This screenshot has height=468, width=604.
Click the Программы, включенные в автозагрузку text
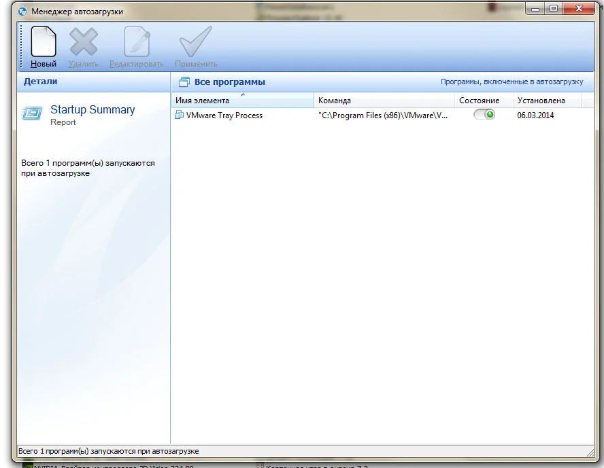tap(512, 82)
